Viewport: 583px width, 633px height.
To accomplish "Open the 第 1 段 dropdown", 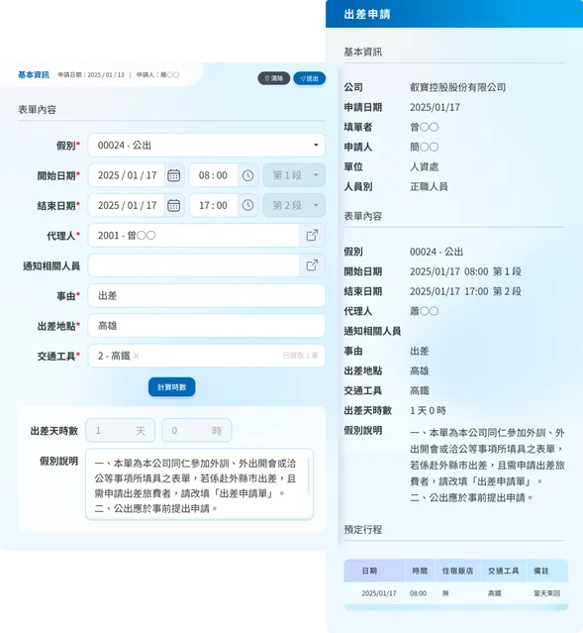I will (x=294, y=175).
